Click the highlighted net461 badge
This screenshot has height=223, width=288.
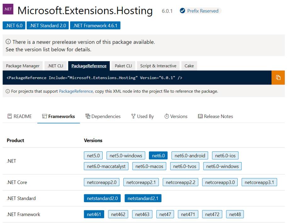point(94,214)
